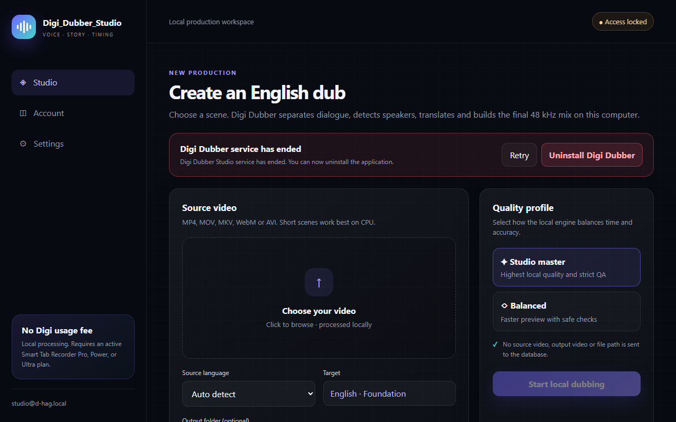This screenshot has height=422, width=676.
Task: Click the Choose your video drop zone
Action: coord(319,298)
